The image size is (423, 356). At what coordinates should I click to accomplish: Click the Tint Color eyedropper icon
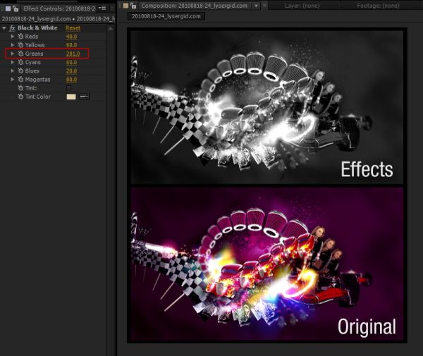[x=84, y=97]
